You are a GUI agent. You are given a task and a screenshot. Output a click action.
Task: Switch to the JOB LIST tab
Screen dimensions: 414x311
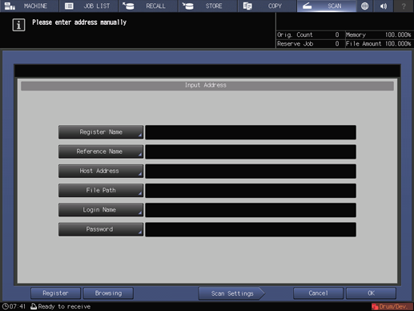coord(88,6)
